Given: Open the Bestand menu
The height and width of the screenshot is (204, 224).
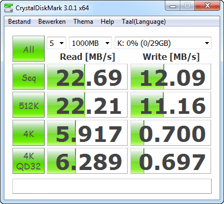Looking at the screenshot, I should (19, 22).
